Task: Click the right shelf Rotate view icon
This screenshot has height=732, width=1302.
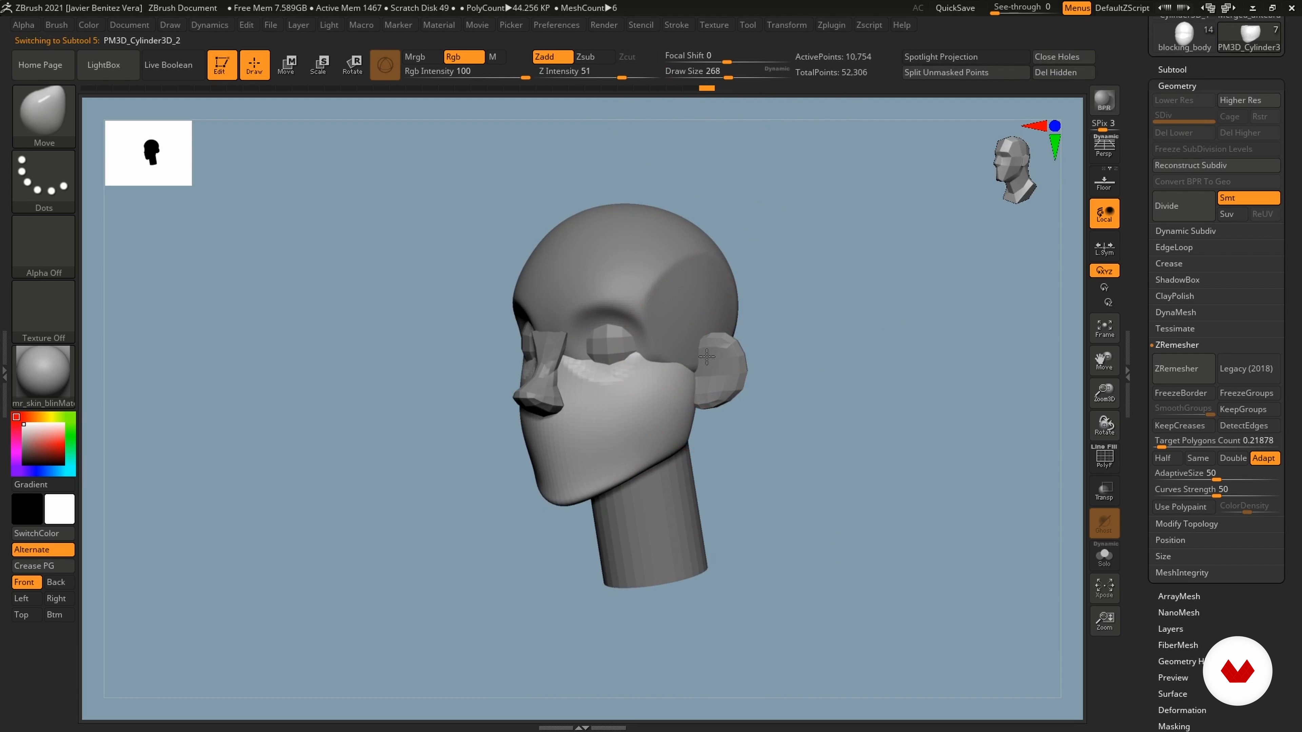Action: [x=1104, y=425]
